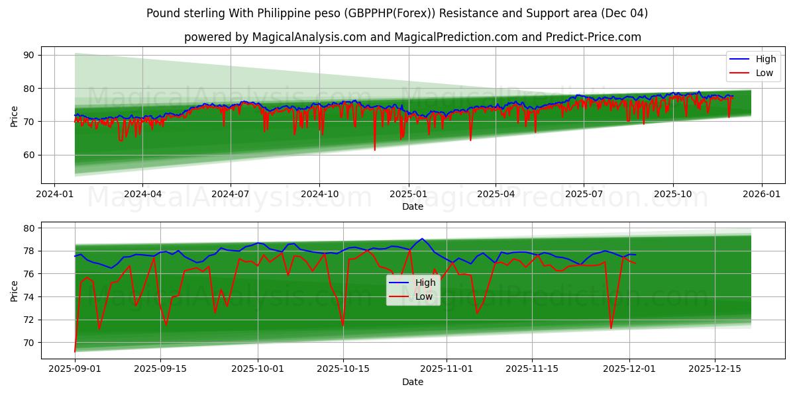The width and height of the screenshot is (795, 397).
Task: Select the chart title text
Action: (397, 13)
